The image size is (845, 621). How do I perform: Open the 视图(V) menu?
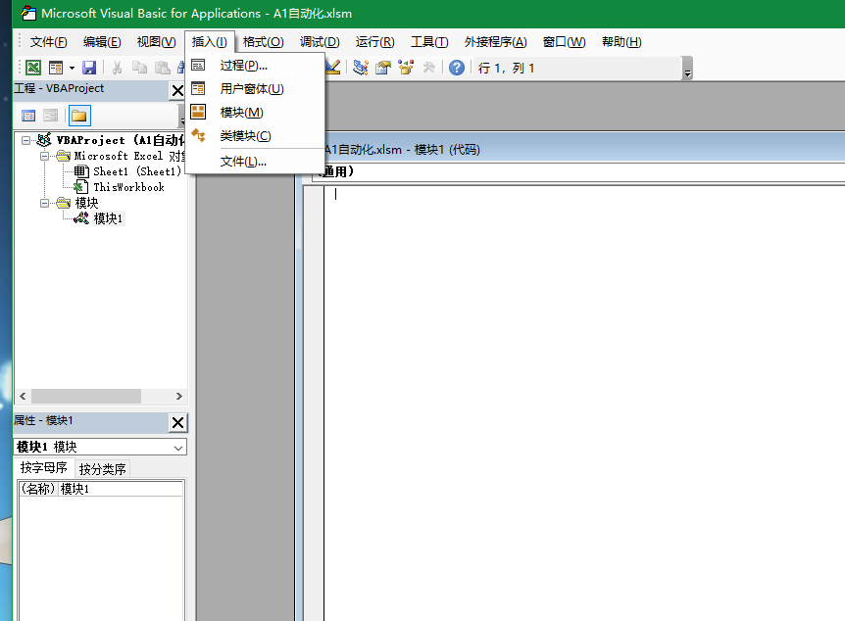pyautogui.click(x=156, y=42)
